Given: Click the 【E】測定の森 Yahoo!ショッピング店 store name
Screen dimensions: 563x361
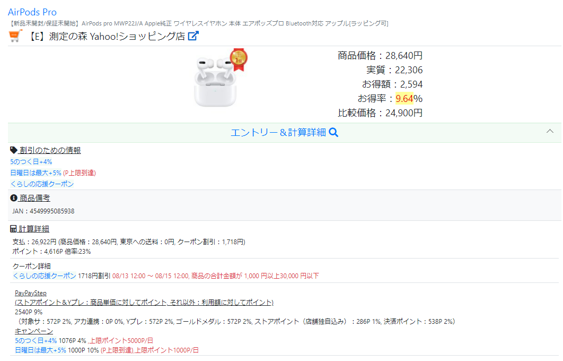Looking at the screenshot, I should pos(106,36).
